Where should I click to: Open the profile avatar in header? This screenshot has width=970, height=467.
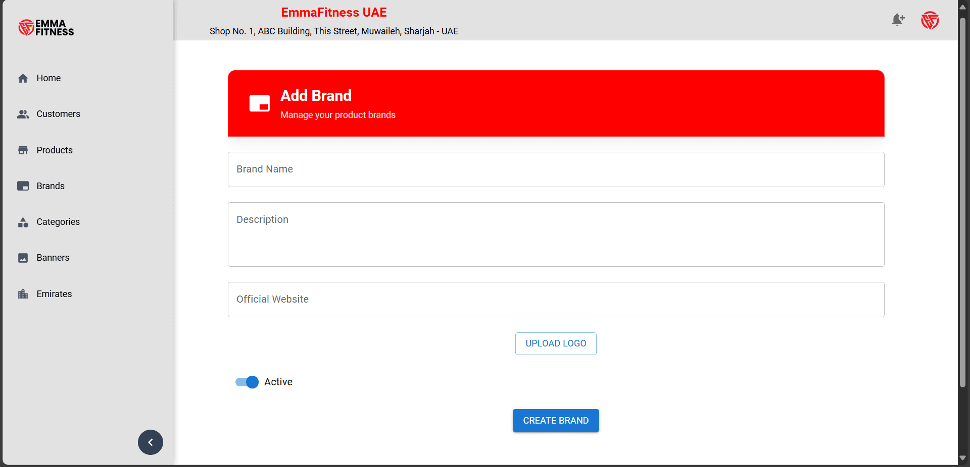[x=930, y=20]
